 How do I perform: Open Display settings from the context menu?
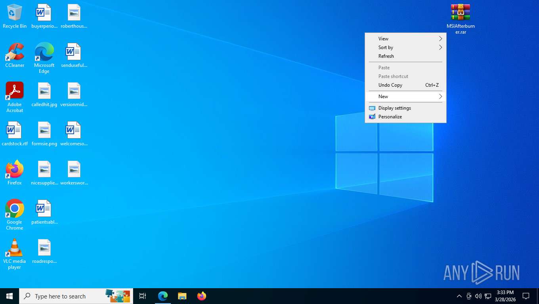[x=405, y=108]
